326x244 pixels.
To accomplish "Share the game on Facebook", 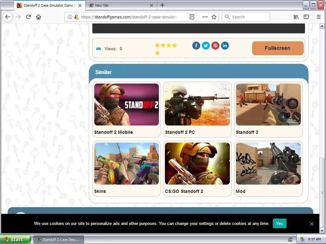I will click(x=196, y=45).
